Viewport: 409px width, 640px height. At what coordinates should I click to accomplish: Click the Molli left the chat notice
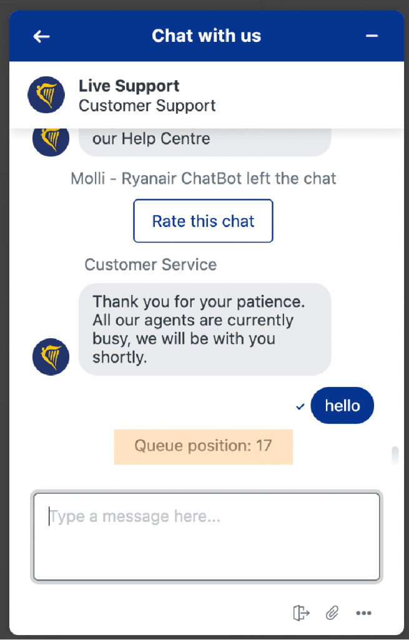[x=203, y=178]
